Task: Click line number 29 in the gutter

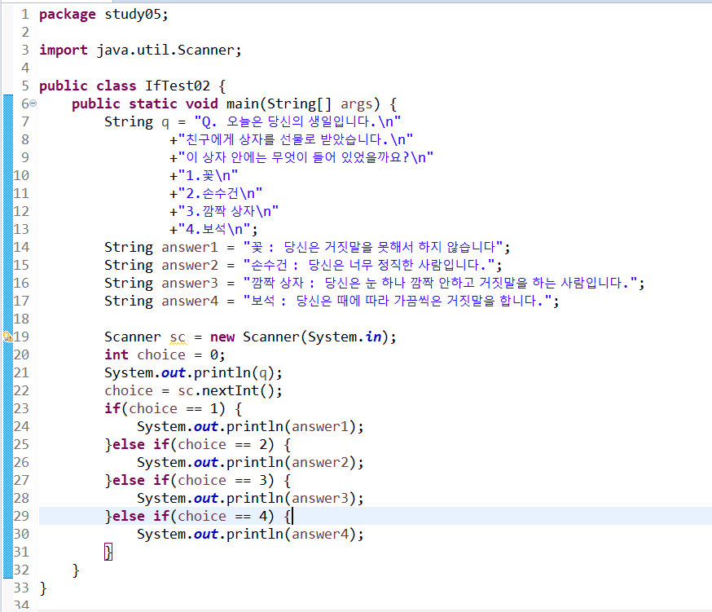Action: tap(21, 516)
